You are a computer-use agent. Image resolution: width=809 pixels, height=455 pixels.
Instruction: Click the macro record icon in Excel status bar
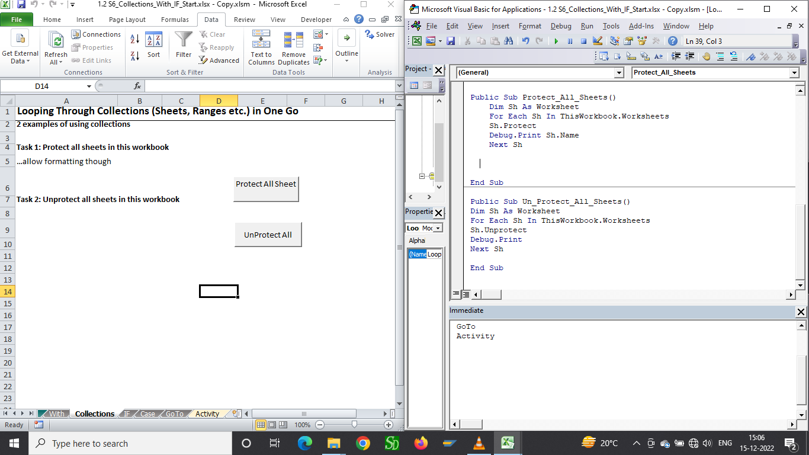click(x=38, y=425)
